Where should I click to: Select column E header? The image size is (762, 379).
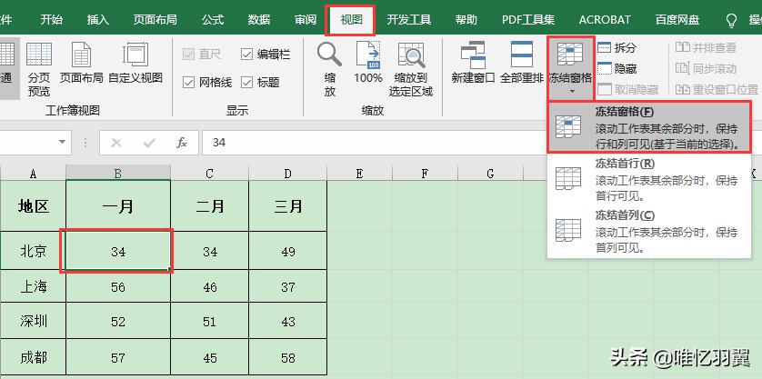[359, 174]
